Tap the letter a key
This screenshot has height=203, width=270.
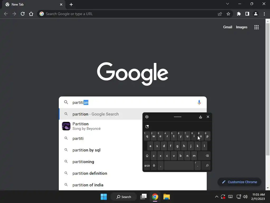(150, 146)
